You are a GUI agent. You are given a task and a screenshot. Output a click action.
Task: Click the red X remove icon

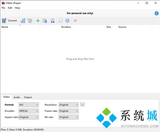coord(75,21)
